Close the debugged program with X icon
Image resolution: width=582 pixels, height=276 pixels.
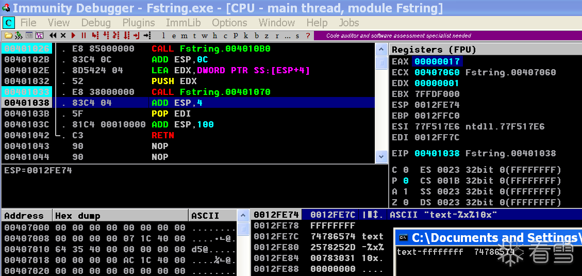click(x=63, y=36)
